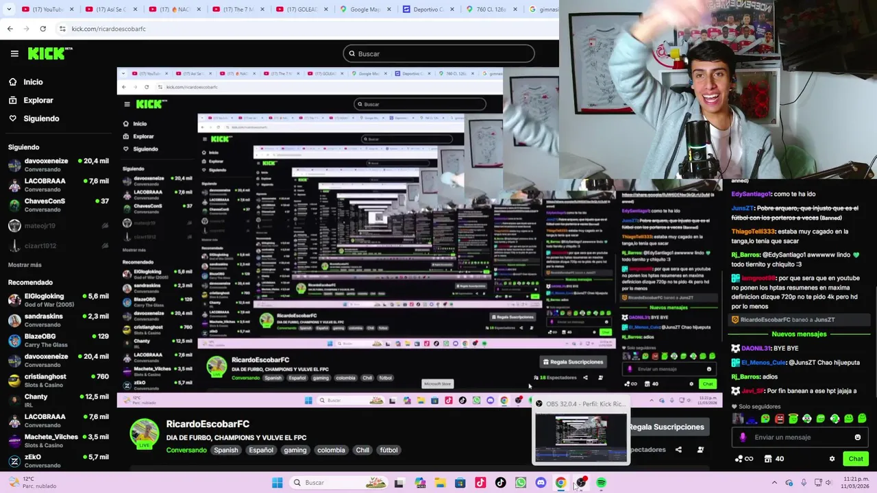Open Siguiendo in the sidebar

pos(34,118)
